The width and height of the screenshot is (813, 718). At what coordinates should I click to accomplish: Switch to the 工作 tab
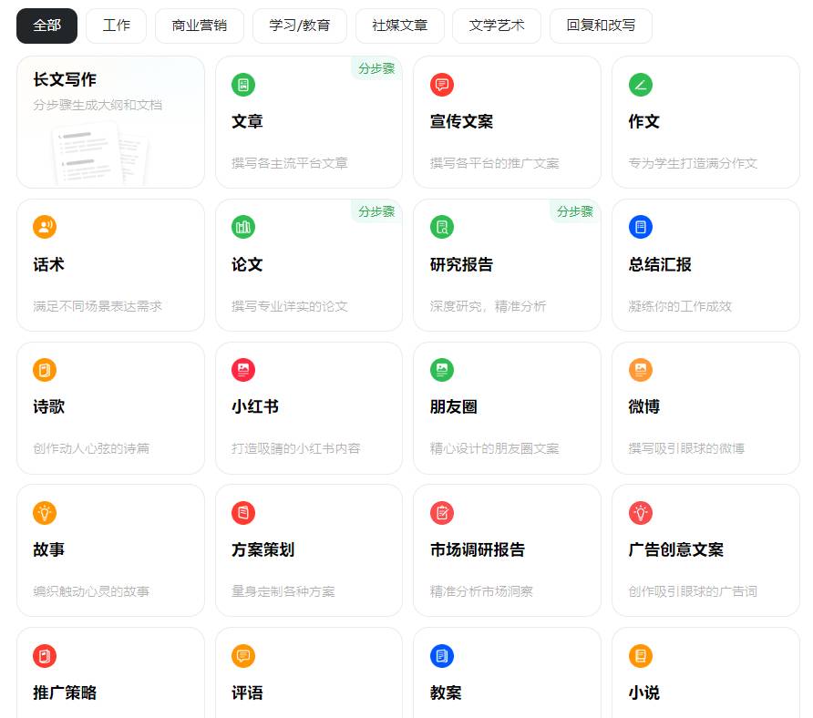click(x=116, y=26)
